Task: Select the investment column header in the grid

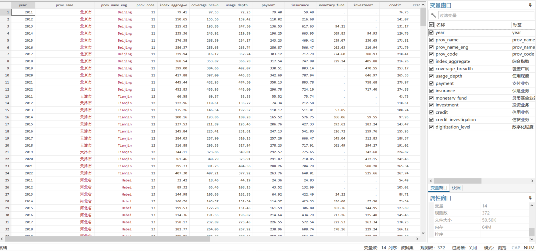Action: click(363, 5)
